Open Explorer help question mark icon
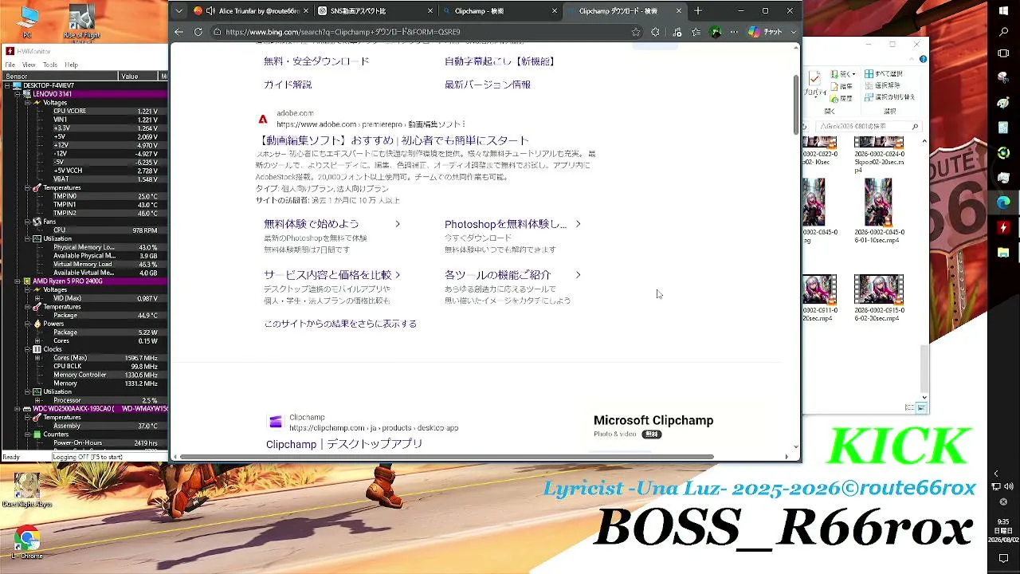This screenshot has height=574, width=1020. [923, 58]
